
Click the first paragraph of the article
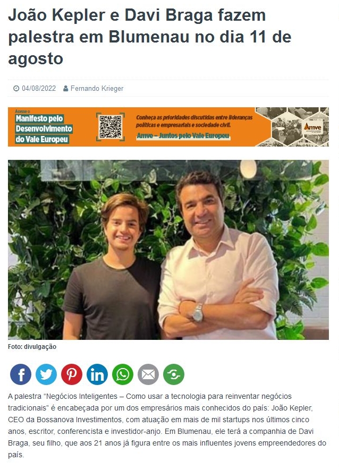(167, 425)
